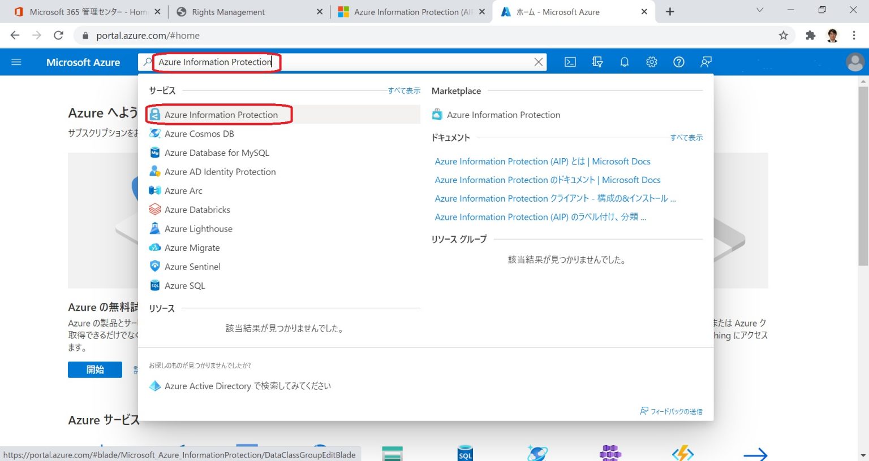The image size is (869, 461).
Task: Select Azure Arc service
Action: (x=283, y=191)
